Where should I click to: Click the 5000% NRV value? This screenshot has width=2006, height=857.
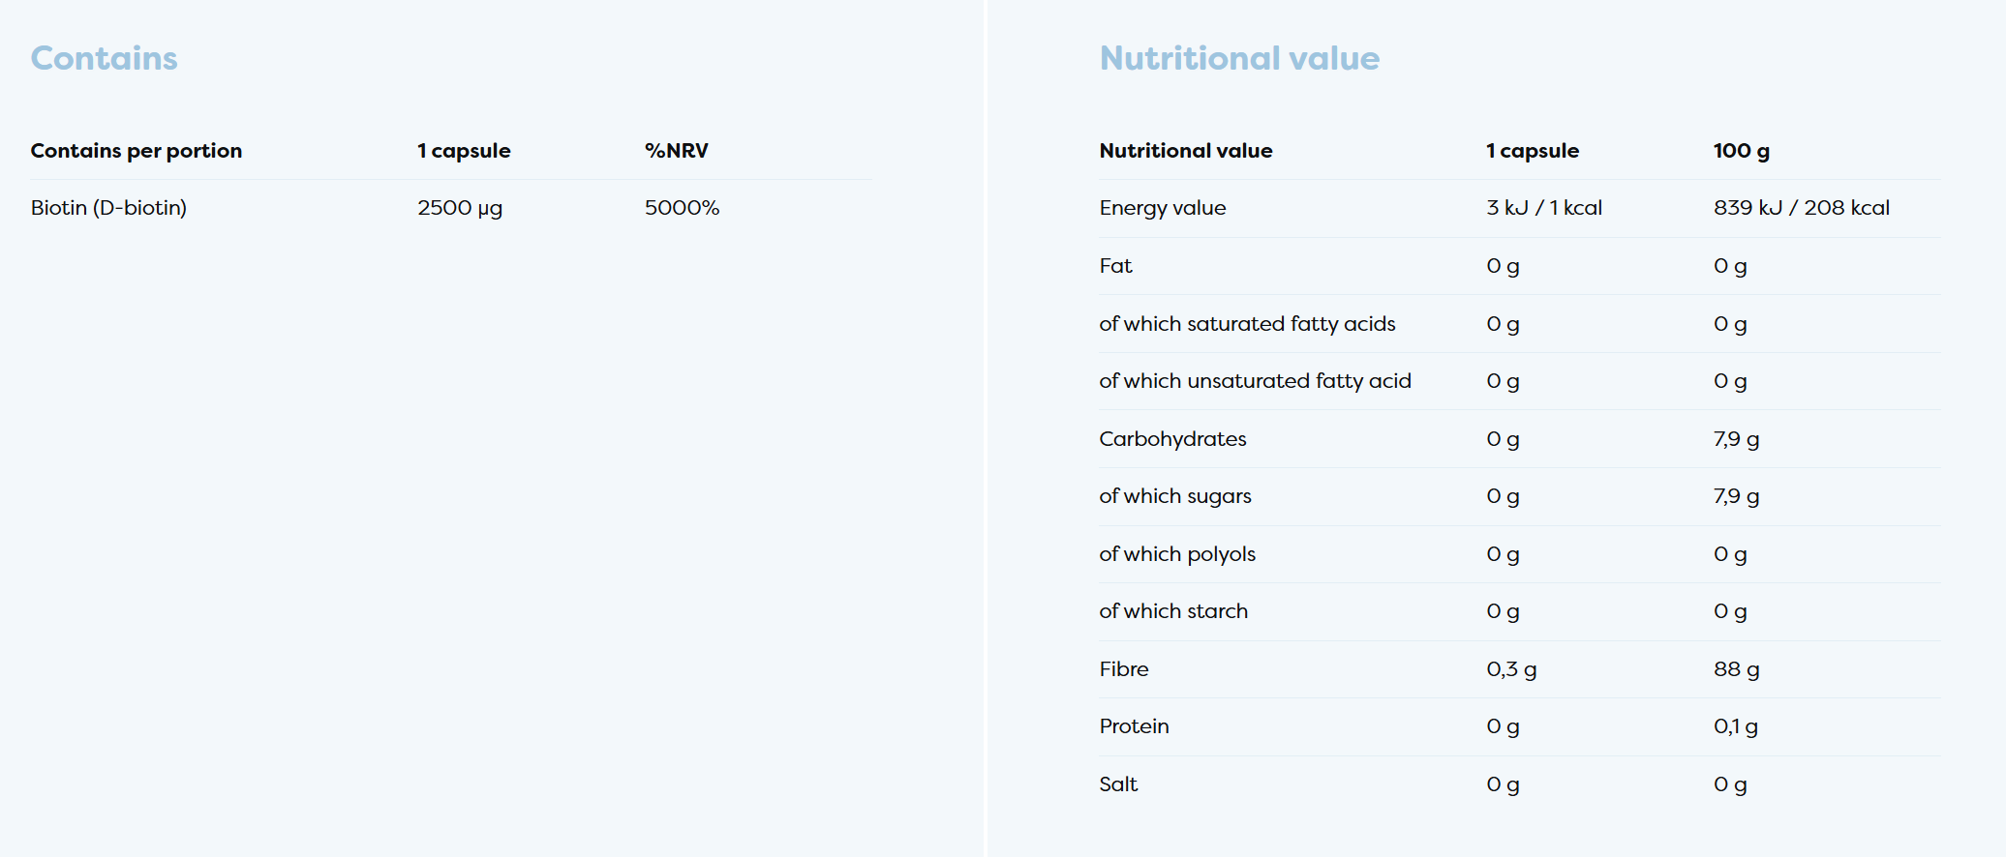pyautogui.click(x=682, y=208)
